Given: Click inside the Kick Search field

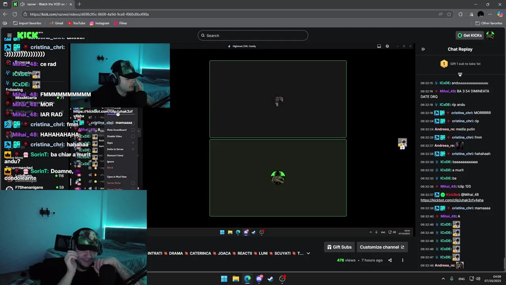Looking at the screenshot, I should coord(253,36).
